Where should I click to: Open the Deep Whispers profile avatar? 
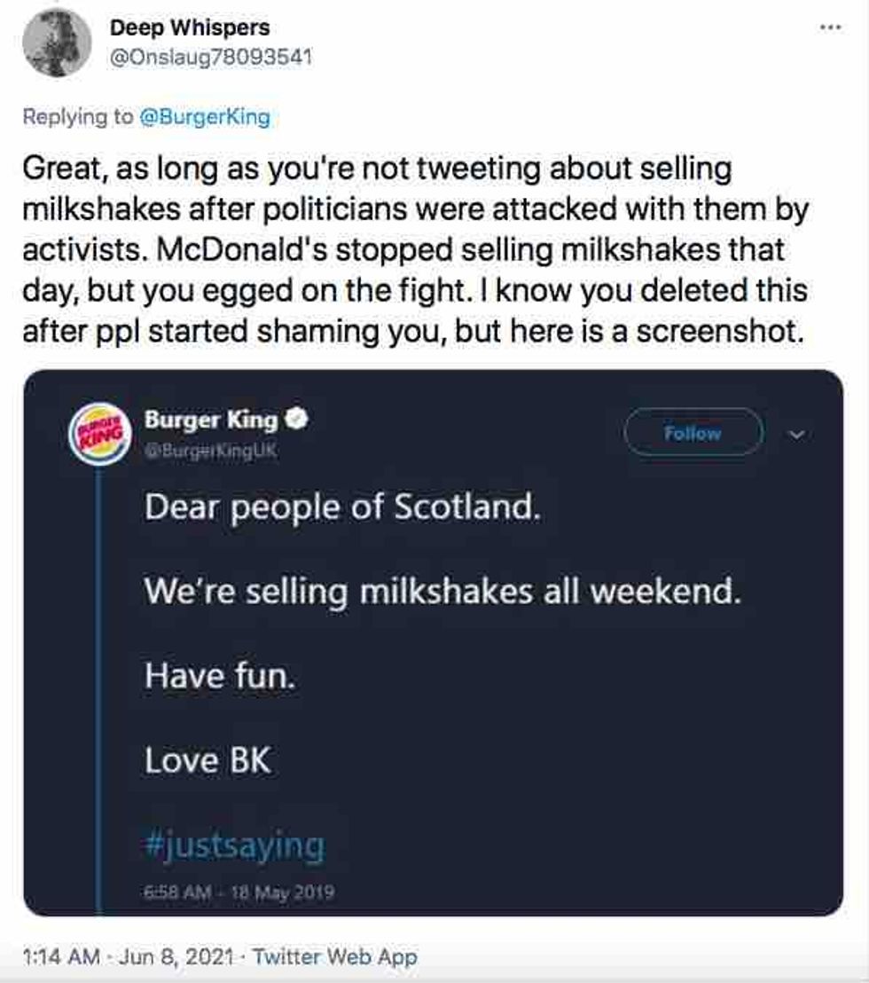(x=57, y=43)
